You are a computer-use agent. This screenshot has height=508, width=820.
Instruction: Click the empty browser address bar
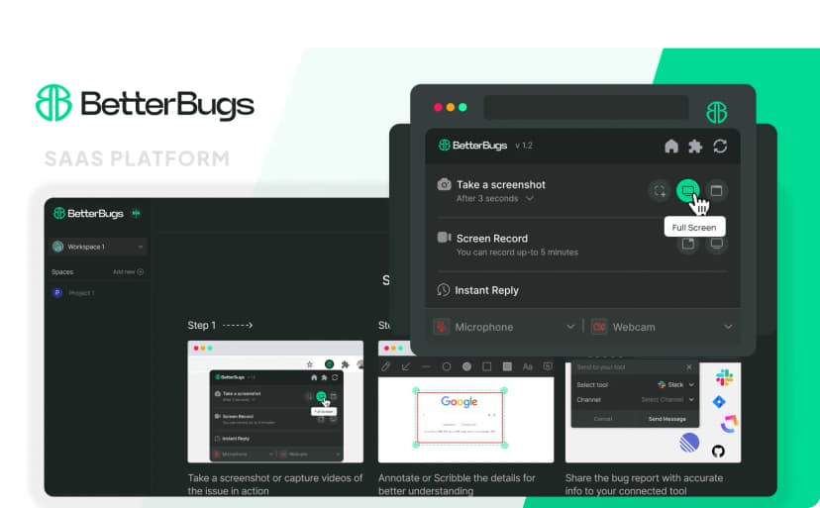click(585, 107)
